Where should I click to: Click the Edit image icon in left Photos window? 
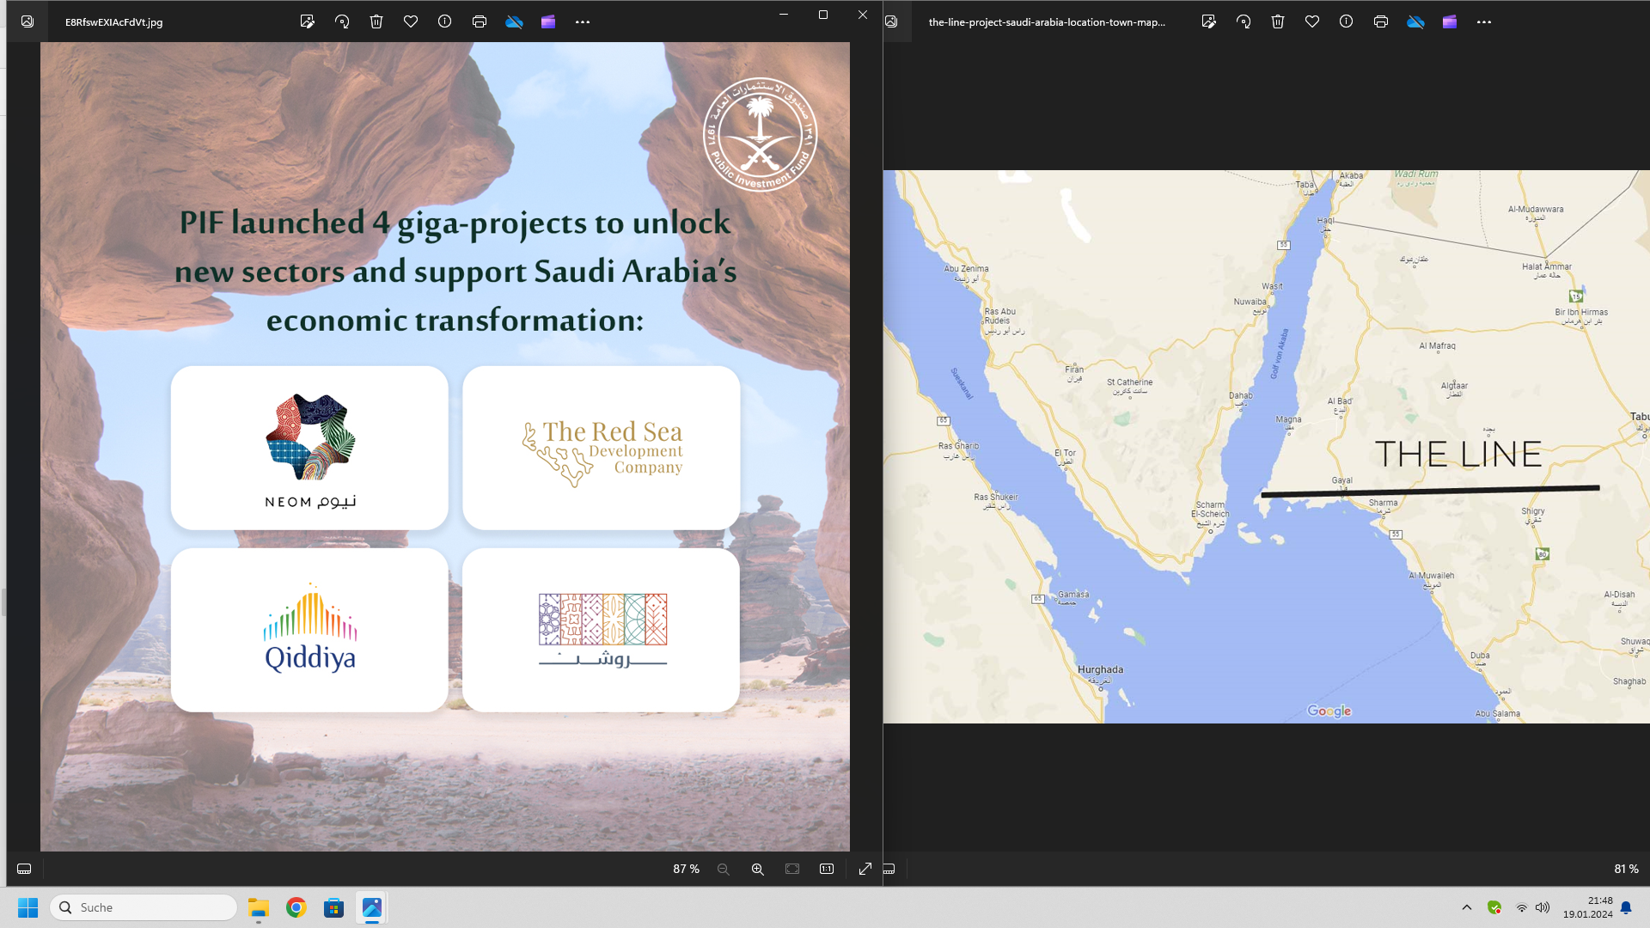(x=307, y=21)
